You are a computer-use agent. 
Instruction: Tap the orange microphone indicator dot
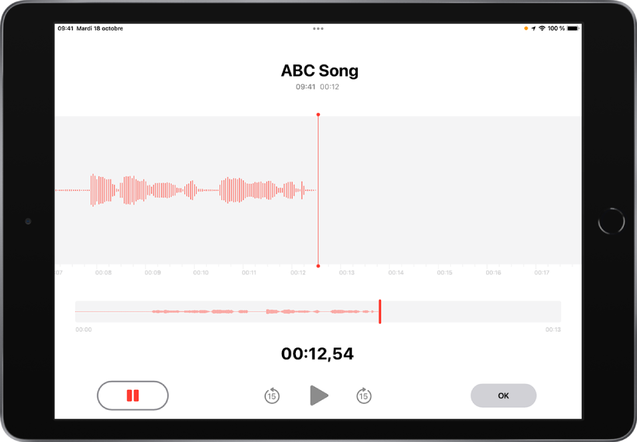click(x=526, y=29)
